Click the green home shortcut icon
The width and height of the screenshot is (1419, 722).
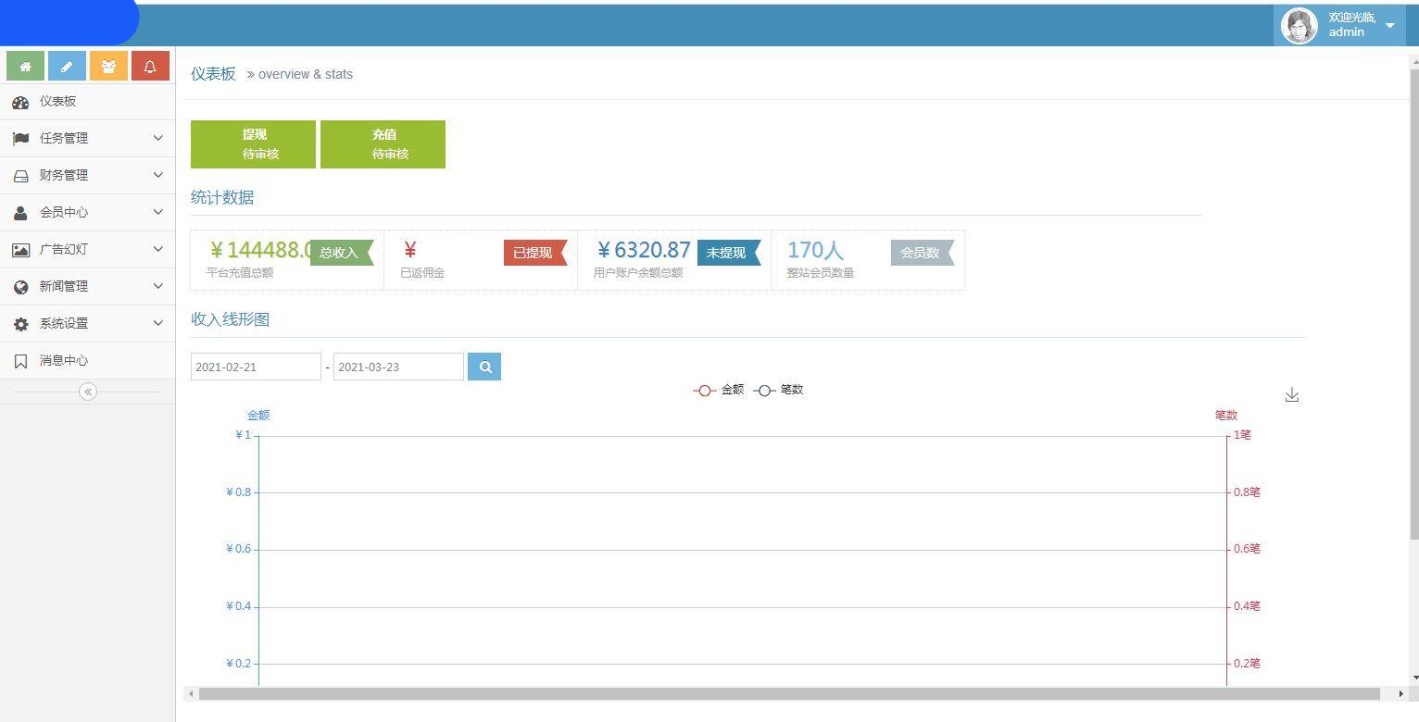tap(25, 66)
